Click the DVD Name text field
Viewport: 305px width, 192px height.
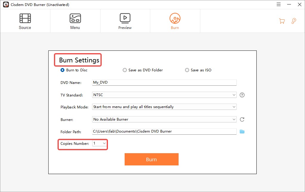pos(164,82)
